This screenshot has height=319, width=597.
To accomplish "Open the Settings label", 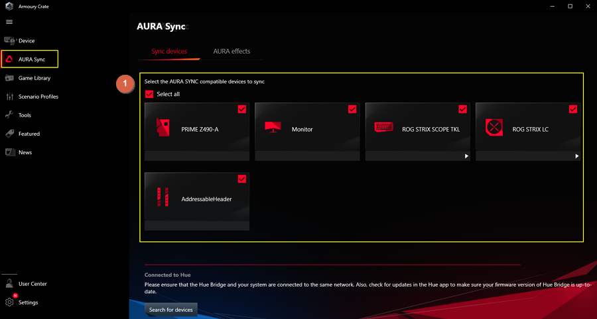I will [x=28, y=302].
